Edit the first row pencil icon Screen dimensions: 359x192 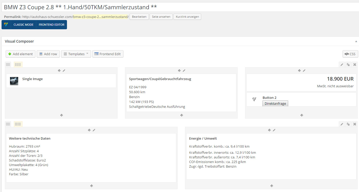point(342,65)
